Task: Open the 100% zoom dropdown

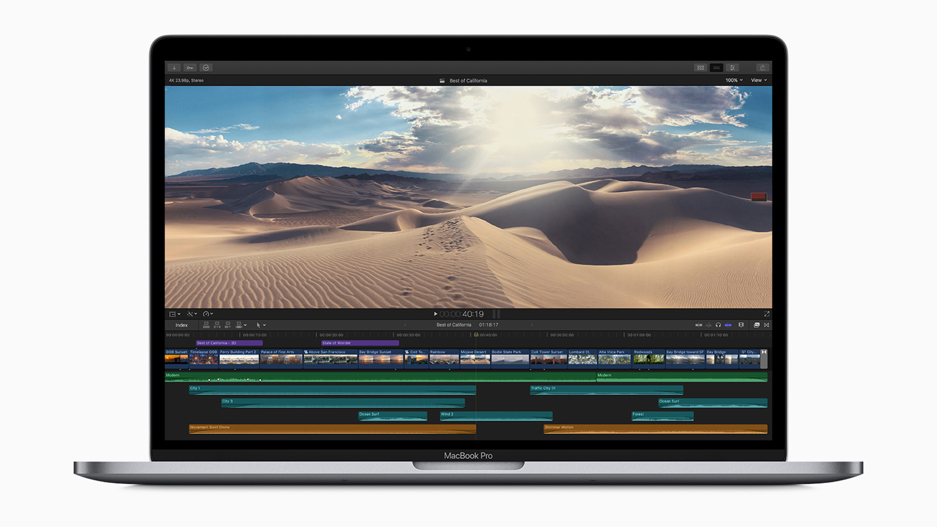Action: click(733, 81)
